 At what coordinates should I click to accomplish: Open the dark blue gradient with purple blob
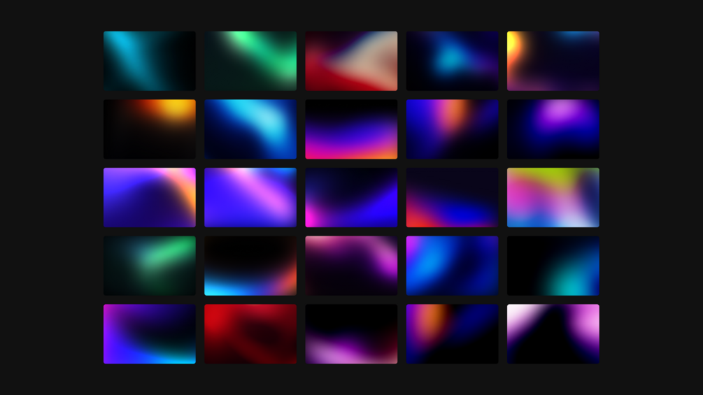[553, 129]
